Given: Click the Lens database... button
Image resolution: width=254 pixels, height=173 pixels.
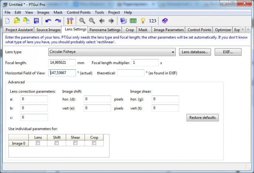Looking at the screenshot, I should pyautogui.click(x=195, y=52).
